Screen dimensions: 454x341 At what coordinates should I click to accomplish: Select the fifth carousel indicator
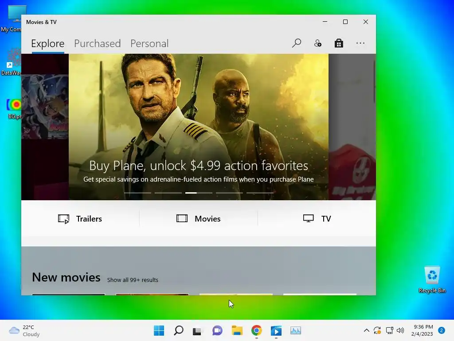(x=260, y=193)
